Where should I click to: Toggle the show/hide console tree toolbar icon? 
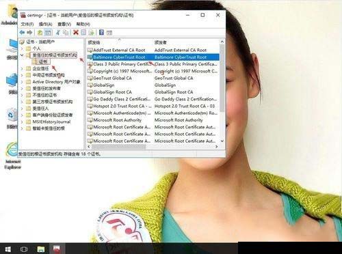coord(48,33)
